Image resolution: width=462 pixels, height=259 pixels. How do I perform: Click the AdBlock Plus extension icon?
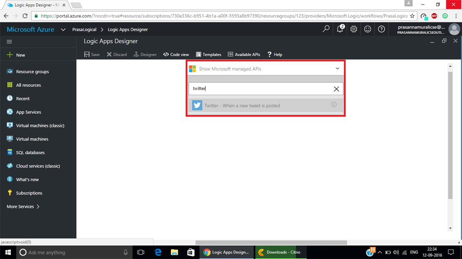(434, 16)
